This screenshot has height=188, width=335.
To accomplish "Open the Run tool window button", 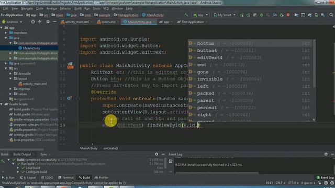I will (8, 178).
